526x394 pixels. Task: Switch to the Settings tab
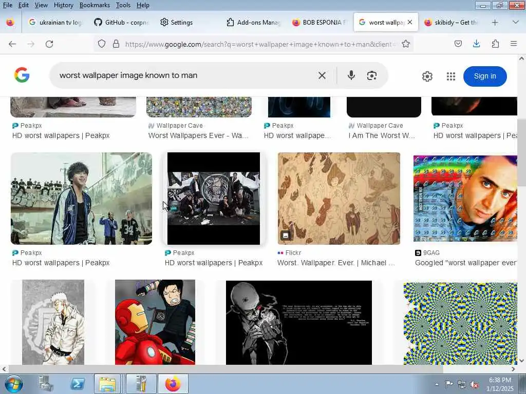tap(187, 23)
